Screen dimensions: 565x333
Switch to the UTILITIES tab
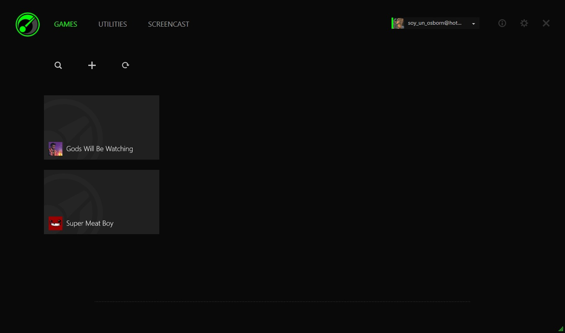tap(112, 24)
